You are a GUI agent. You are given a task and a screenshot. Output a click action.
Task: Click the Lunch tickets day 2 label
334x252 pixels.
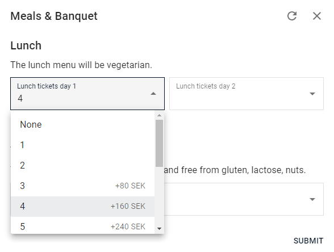point(206,86)
